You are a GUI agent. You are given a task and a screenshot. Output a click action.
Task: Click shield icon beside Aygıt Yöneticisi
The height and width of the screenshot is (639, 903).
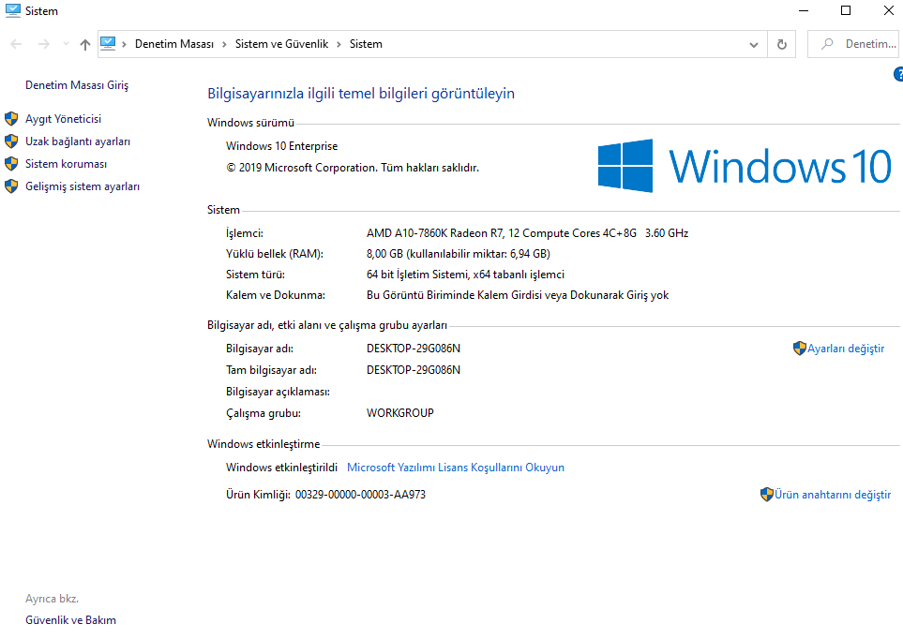(x=11, y=119)
